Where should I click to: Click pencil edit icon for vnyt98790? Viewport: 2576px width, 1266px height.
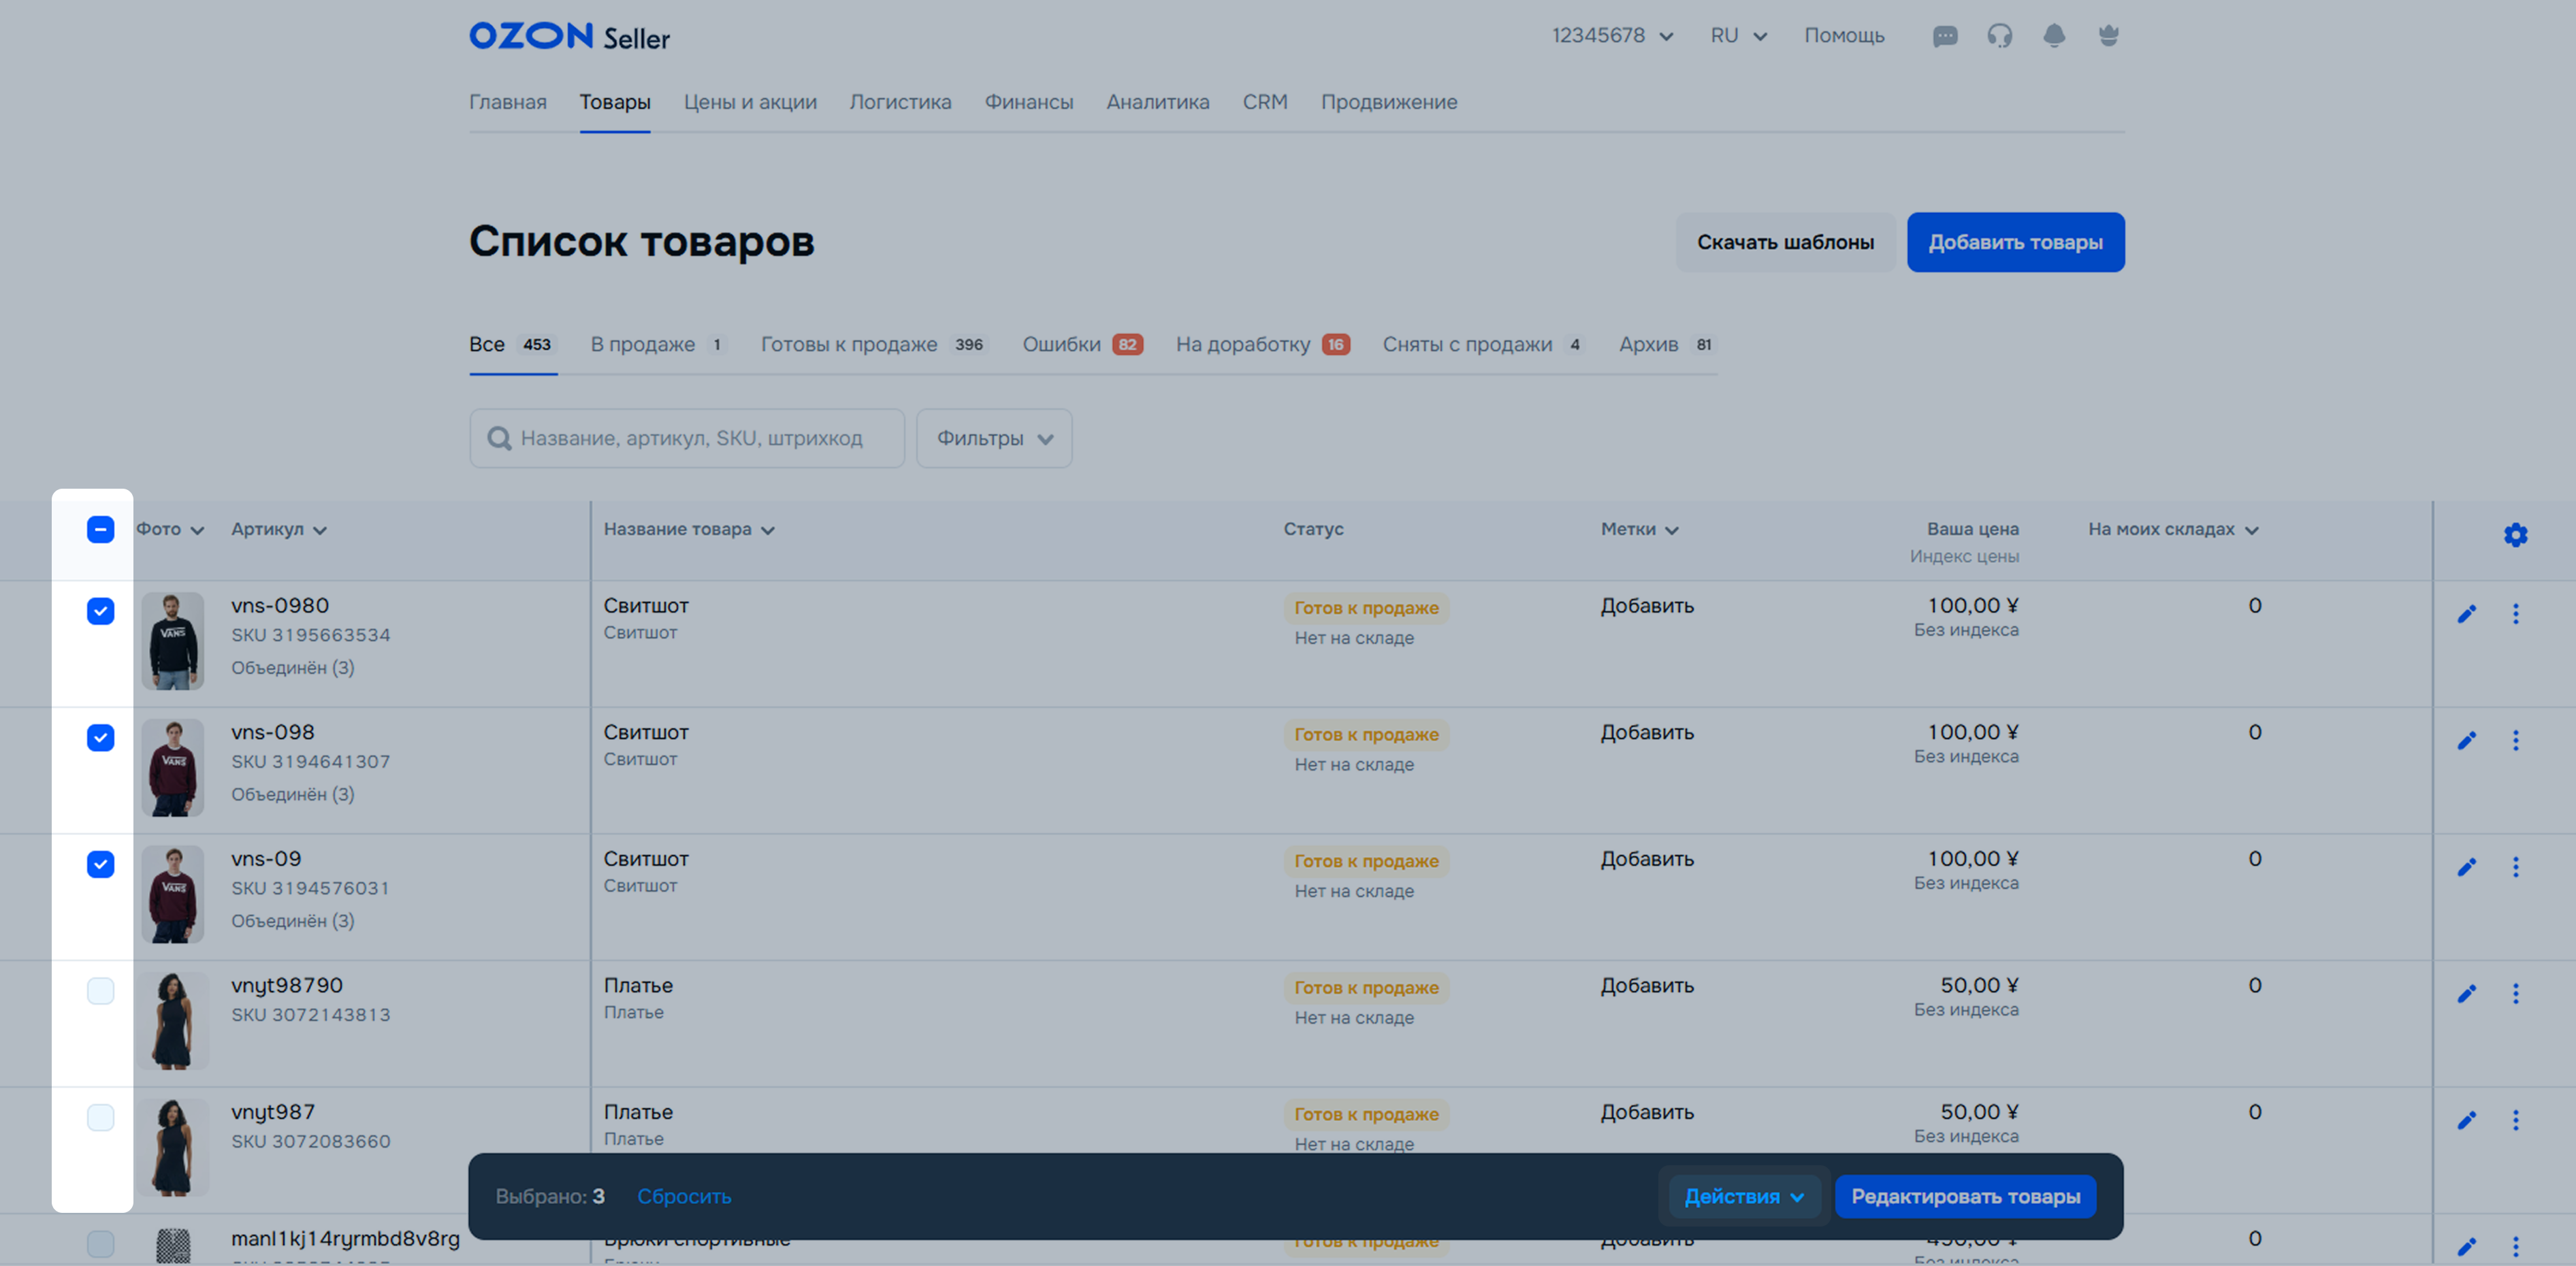[x=2466, y=994]
